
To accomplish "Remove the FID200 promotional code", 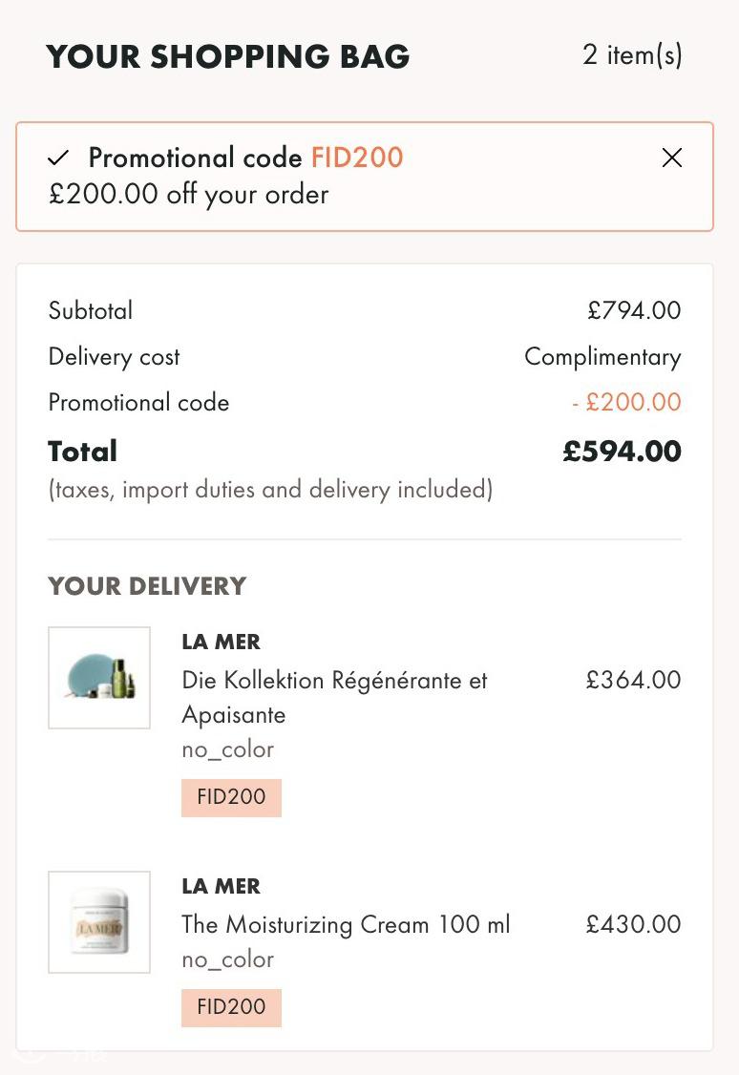I will click(x=672, y=158).
